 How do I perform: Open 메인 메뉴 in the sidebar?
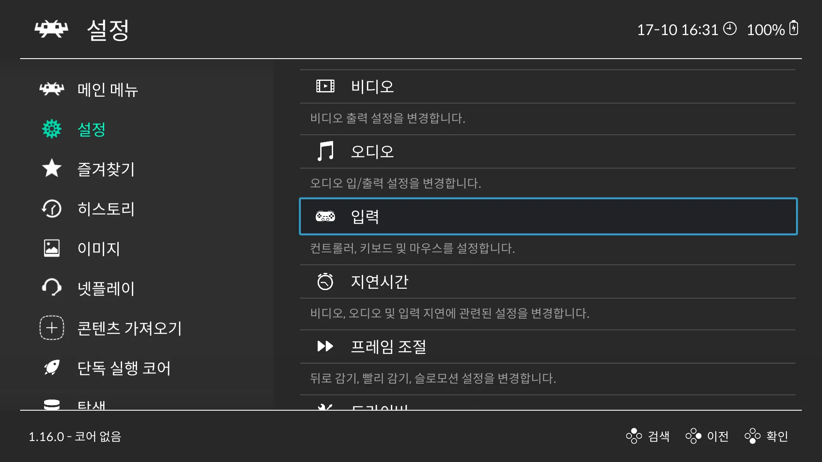click(x=107, y=90)
